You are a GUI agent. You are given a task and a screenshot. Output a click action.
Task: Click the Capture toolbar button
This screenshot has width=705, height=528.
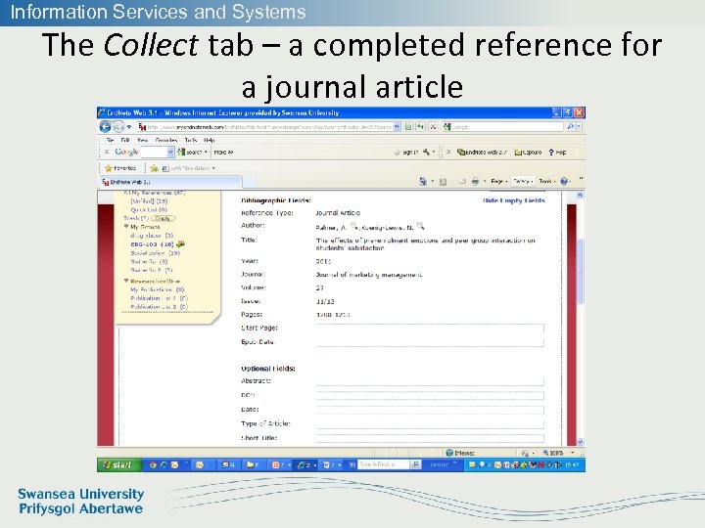[x=528, y=153]
